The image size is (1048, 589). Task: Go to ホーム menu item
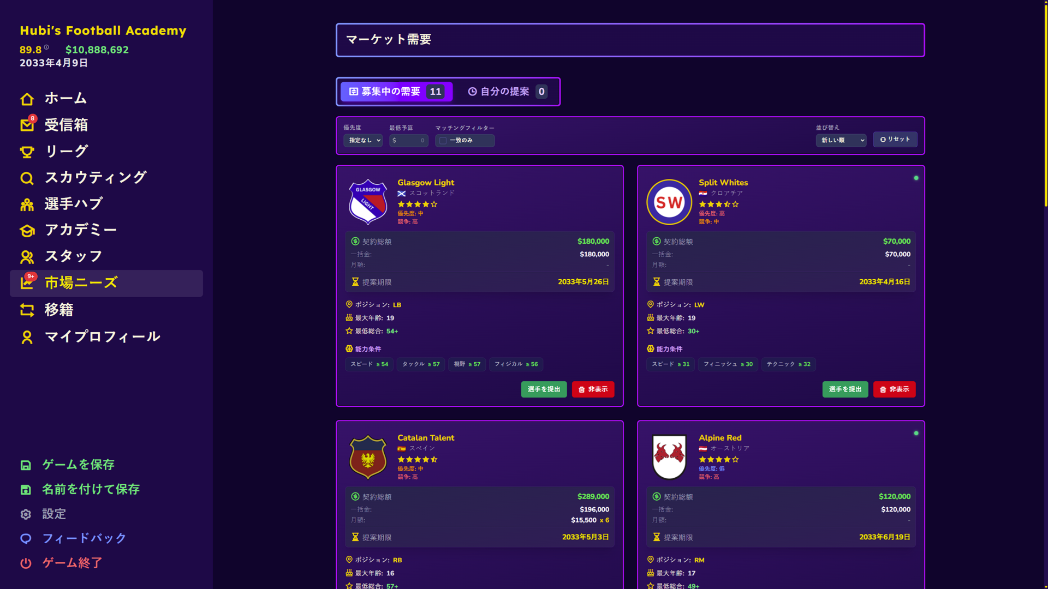(x=106, y=99)
